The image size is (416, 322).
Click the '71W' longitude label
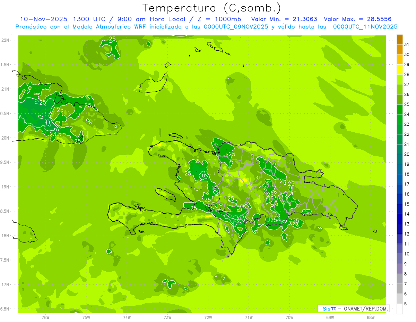click(x=249, y=317)
